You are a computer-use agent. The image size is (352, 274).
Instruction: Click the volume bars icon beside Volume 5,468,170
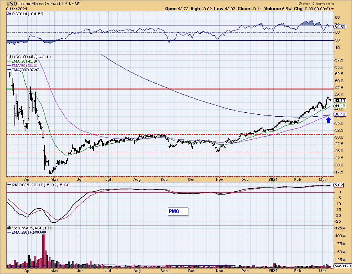click(x=9, y=228)
